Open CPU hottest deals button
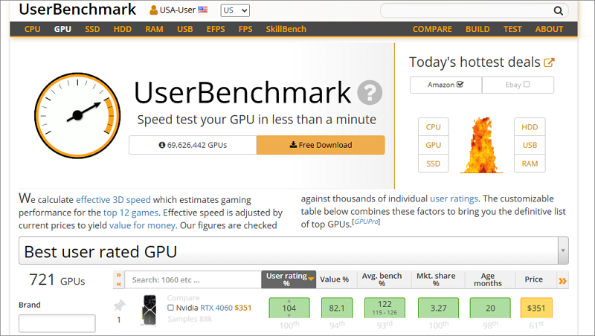The image size is (595, 336). pyautogui.click(x=434, y=126)
